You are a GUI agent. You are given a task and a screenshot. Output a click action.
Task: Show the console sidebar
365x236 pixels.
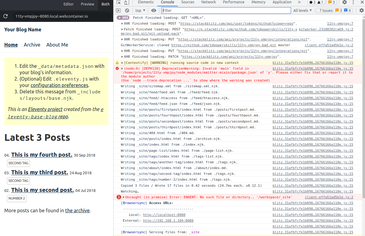[118, 10]
